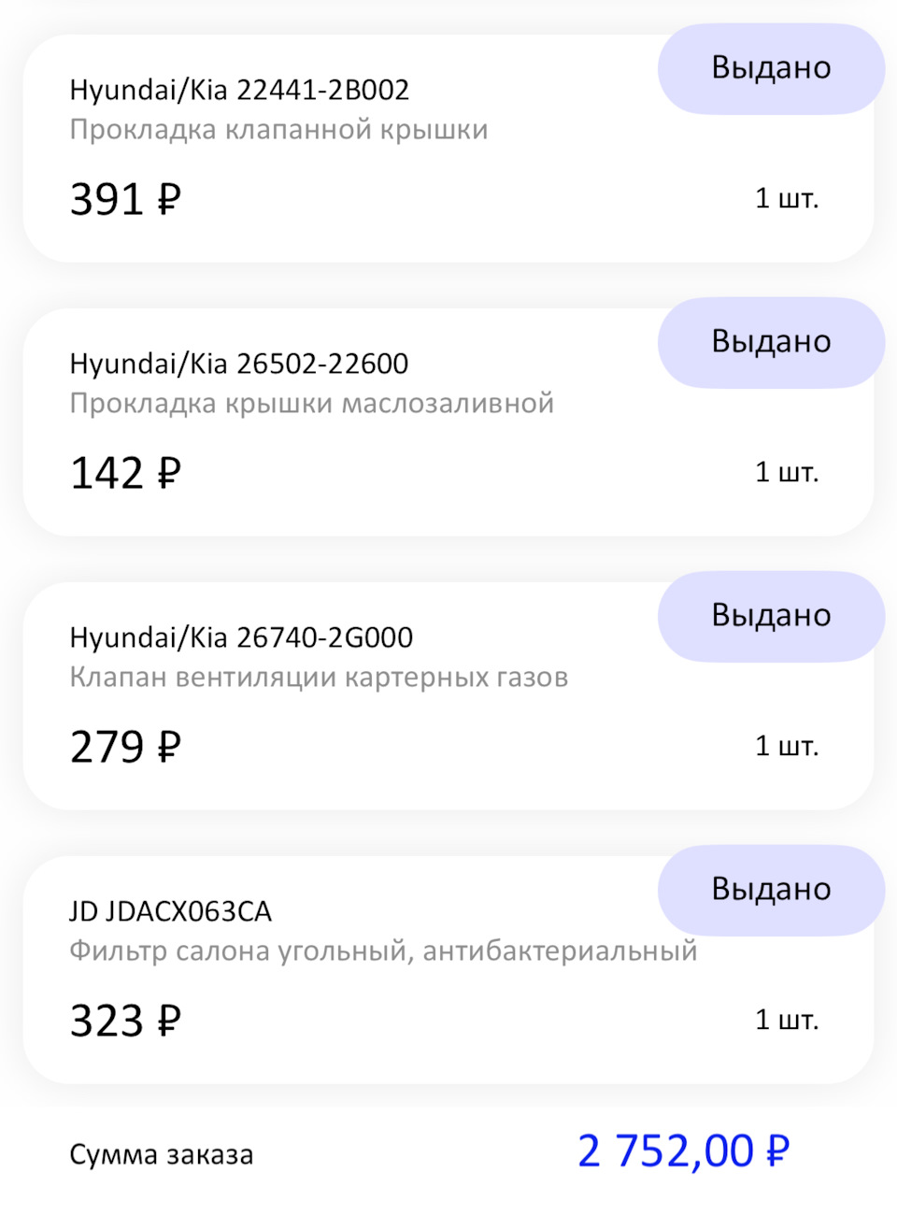Select the Клапан вентиляции картерных газов description

tap(319, 678)
